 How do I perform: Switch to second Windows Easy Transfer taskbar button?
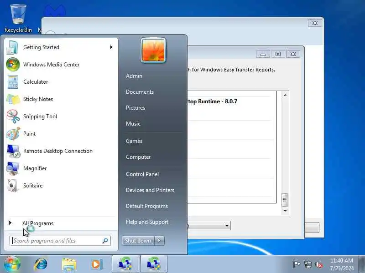(154, 264)
